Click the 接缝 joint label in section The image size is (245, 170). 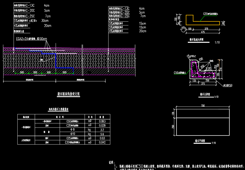41,60
